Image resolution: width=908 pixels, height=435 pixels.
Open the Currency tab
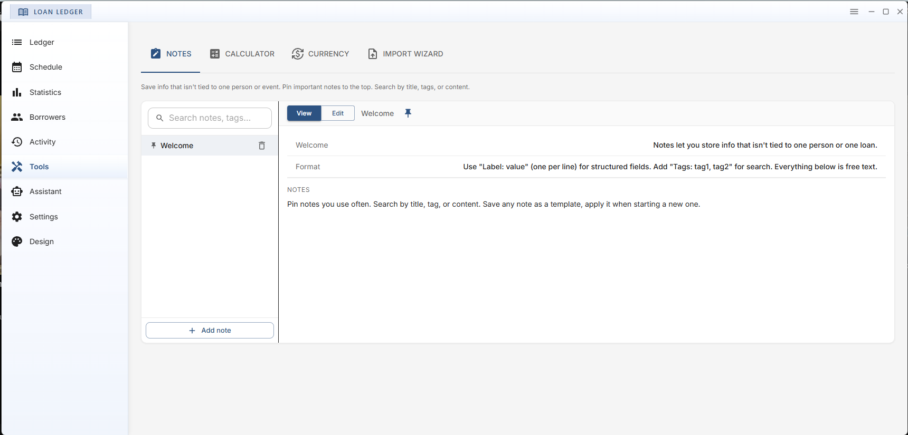320,54
